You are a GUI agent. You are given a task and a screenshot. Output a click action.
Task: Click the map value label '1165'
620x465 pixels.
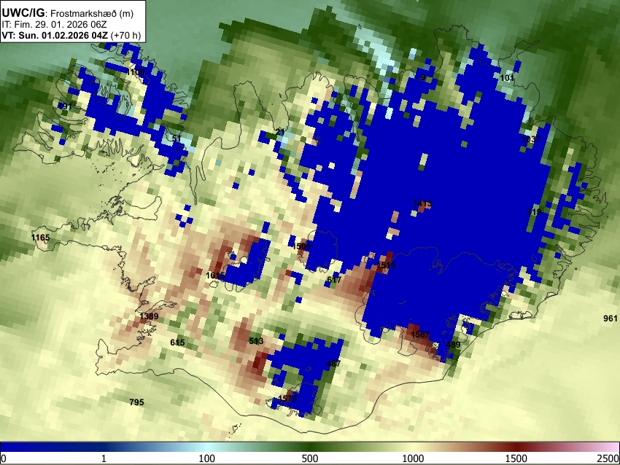click(40, 238)
